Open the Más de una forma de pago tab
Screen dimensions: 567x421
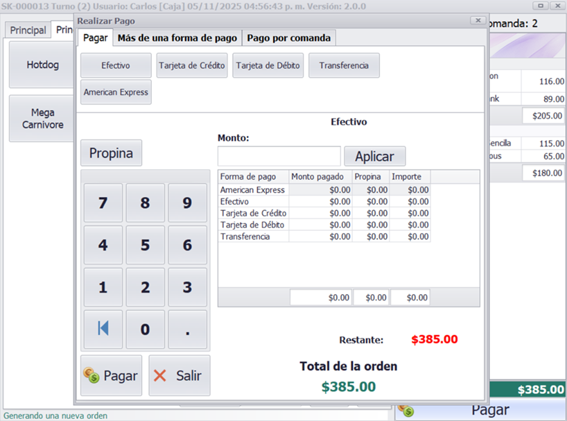(177, 37)
